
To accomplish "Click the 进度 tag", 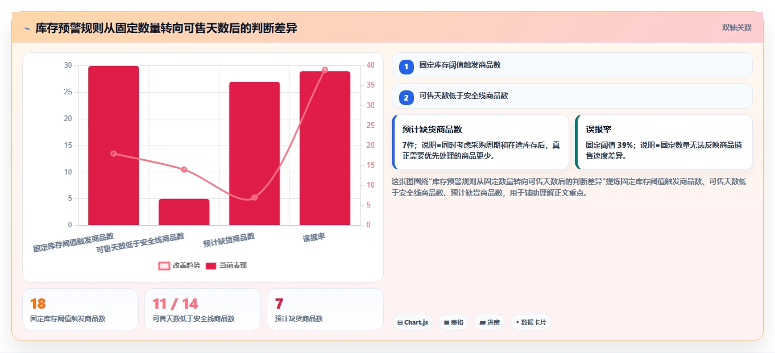I will (490, 322).
